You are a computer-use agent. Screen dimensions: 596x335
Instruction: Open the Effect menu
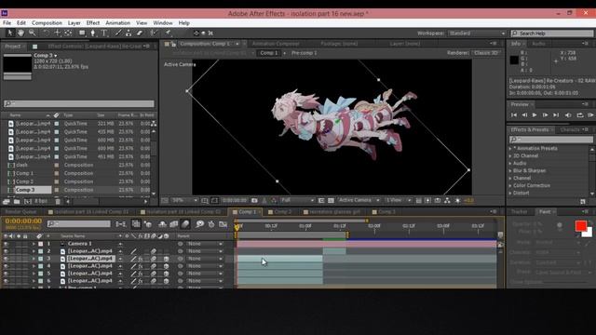[x=93, y=22]
